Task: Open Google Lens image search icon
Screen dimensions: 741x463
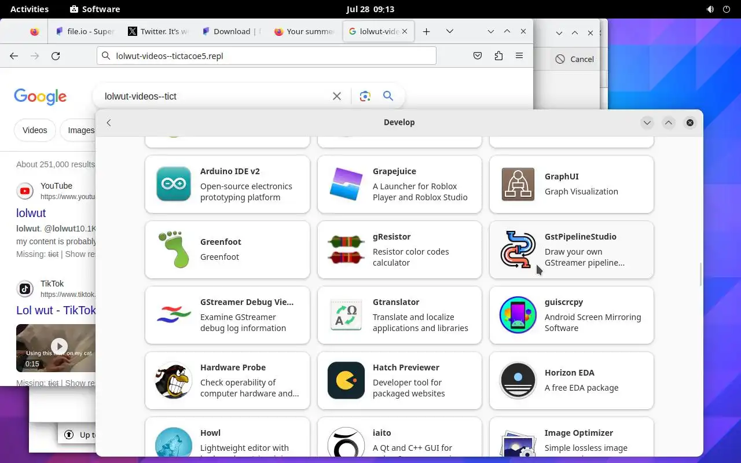Action: tap(365, 96)
